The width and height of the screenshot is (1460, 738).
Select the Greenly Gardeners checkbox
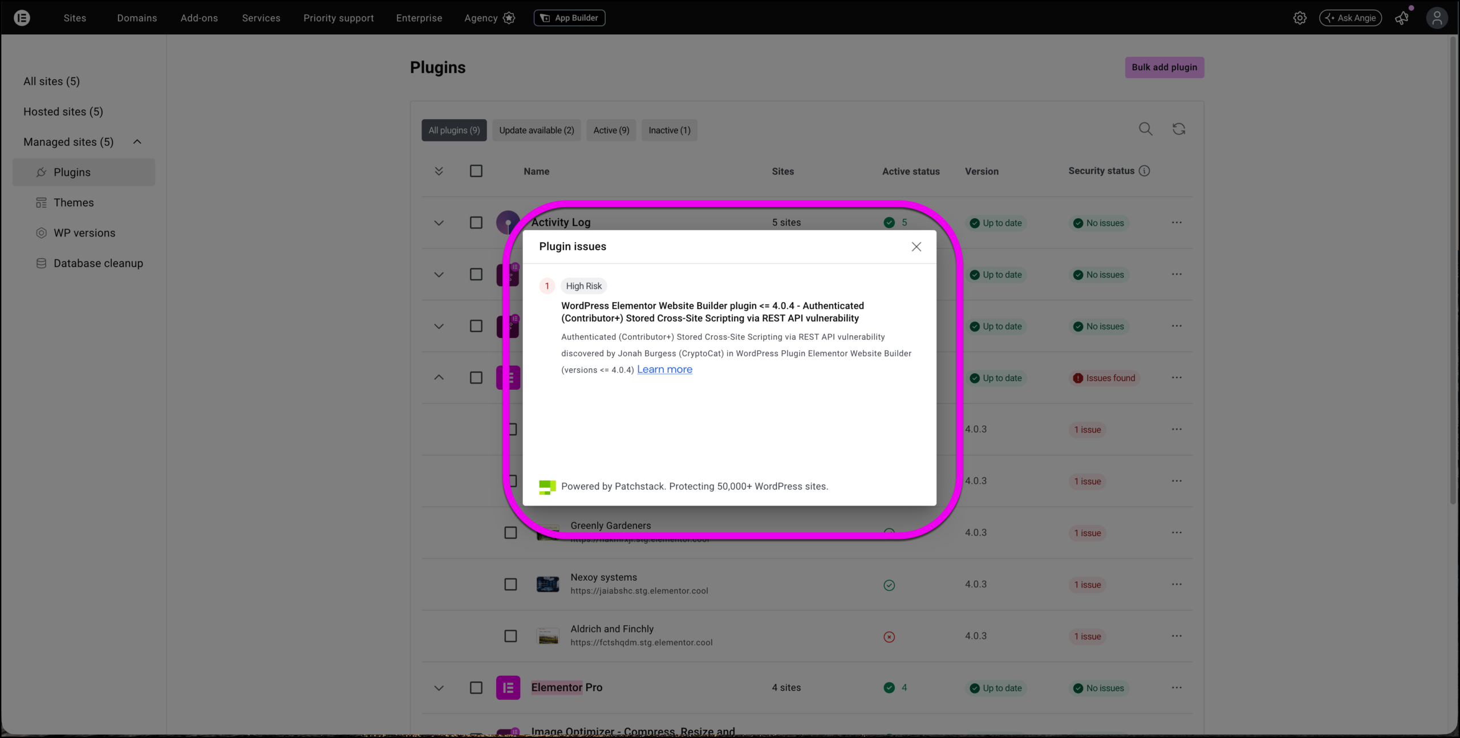pyautogui.click(x=510, y=533)
